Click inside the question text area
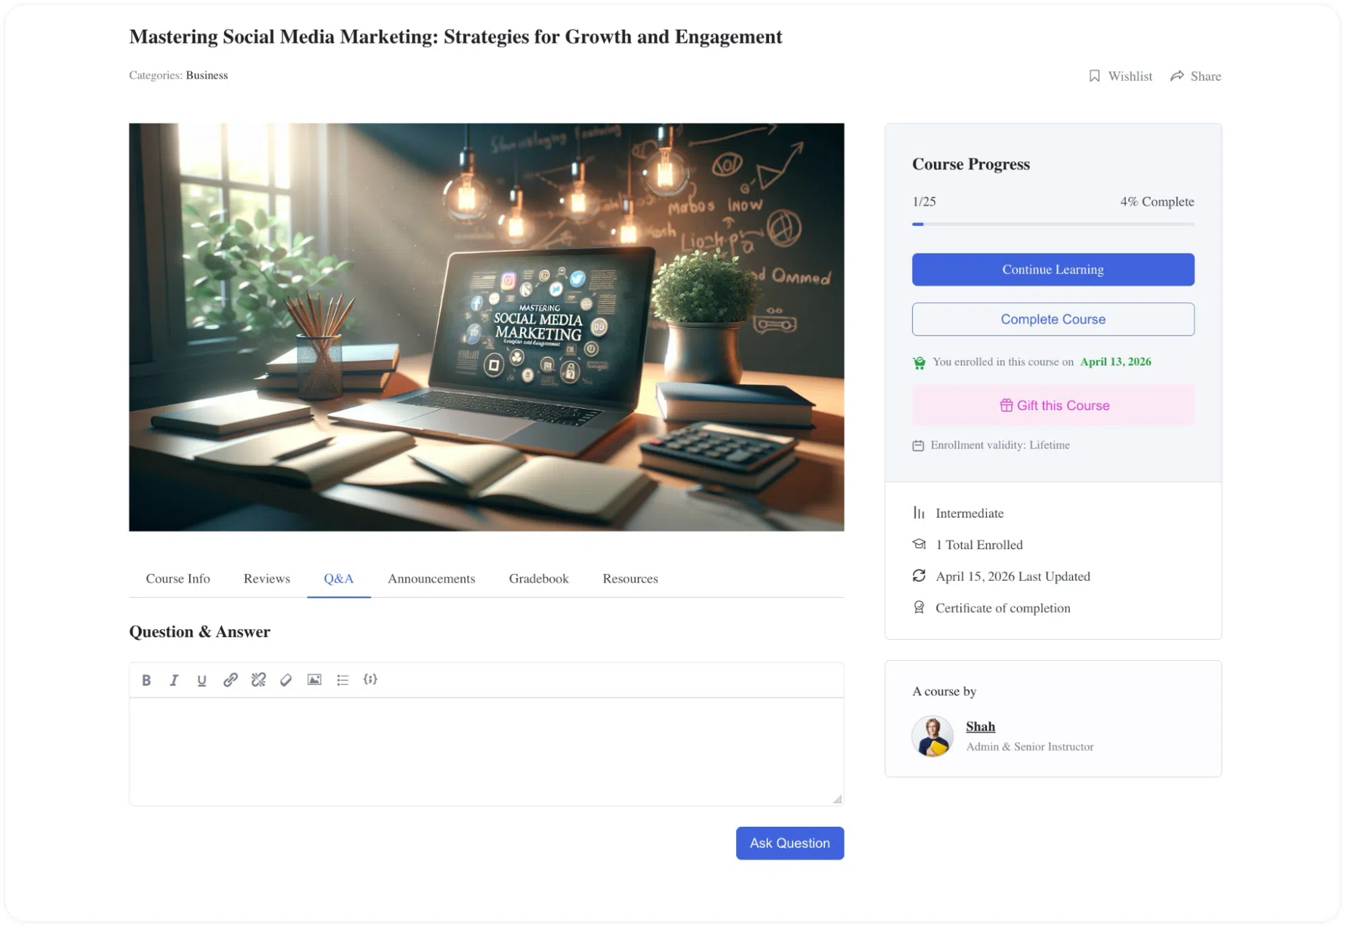Image resolution: width=1345 pixels, height=927 pixels. (x=486, y=752)
